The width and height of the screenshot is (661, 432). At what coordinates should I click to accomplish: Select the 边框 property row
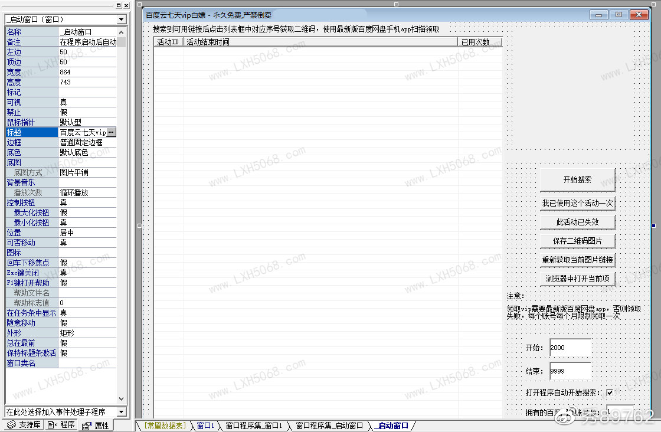[61, 142]
